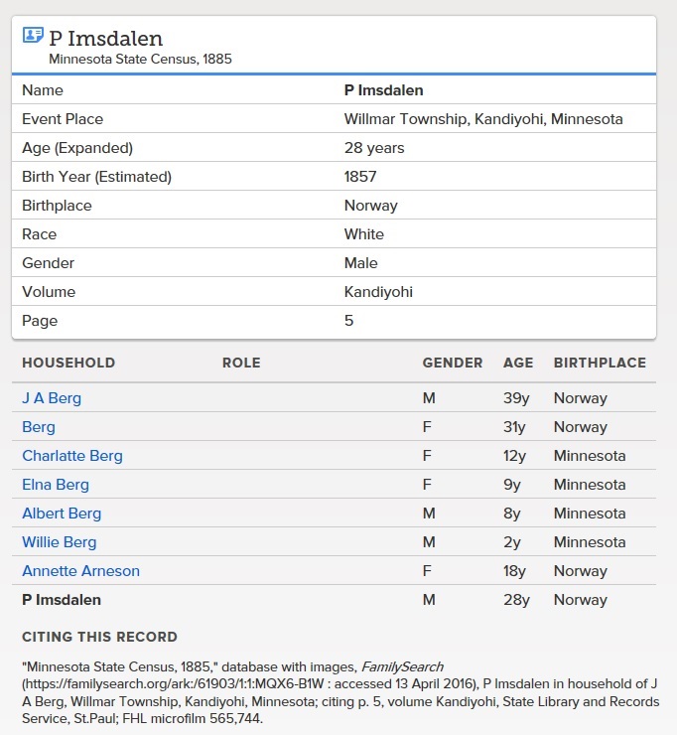Click the Minnesota State Census, 1885 subtitle
677x735 pixels.
pos(140,59)
